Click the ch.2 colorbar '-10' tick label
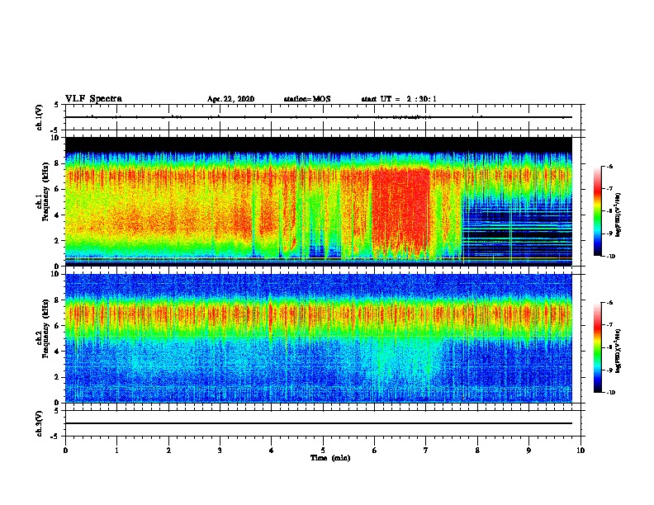 click(611, 393)
